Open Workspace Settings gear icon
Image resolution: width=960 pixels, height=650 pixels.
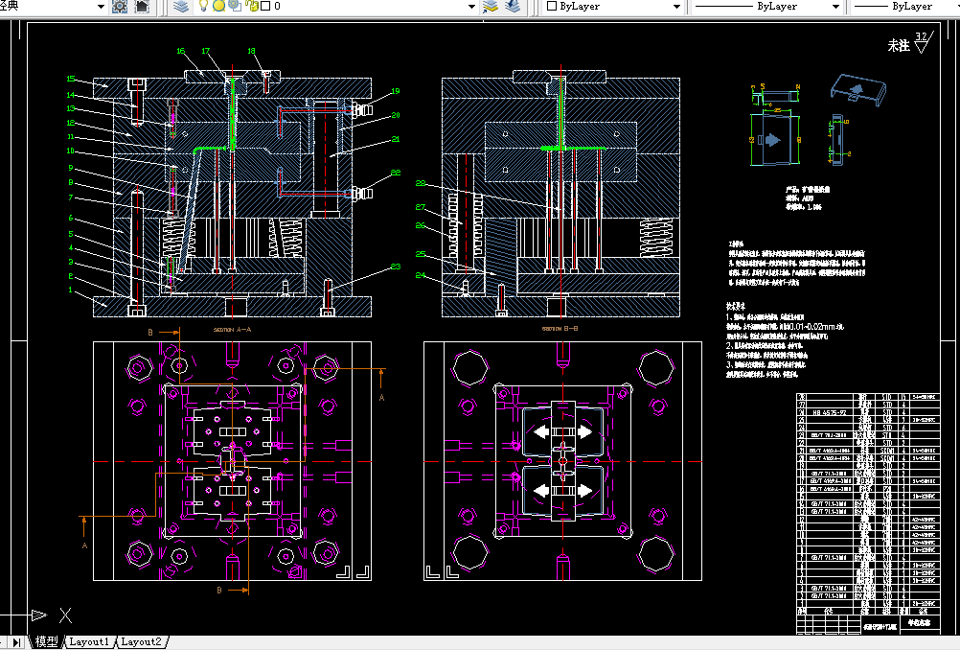tap(120, 7)
